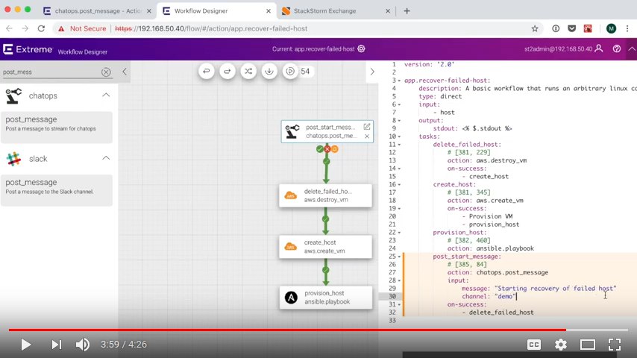Go back in the browser
This screenshot has height=358, width=637.
point(10,28)
